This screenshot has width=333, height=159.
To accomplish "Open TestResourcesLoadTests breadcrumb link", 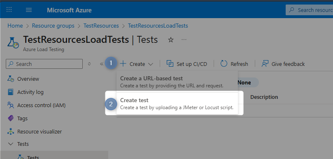I will (158, 26).
